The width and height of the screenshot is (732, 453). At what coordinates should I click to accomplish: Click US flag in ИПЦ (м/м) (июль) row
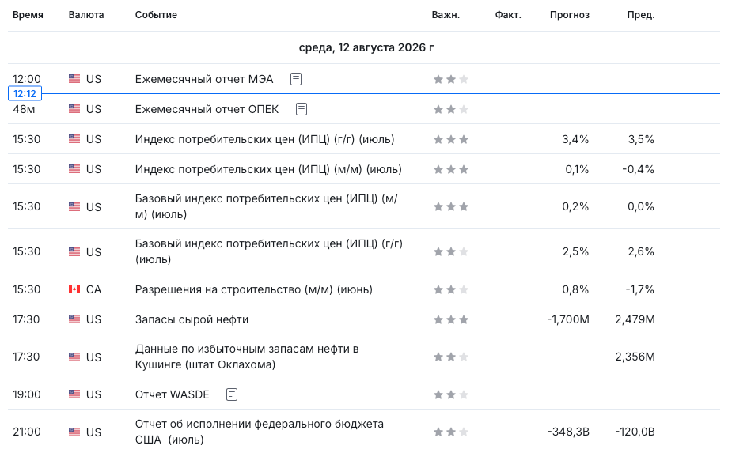(x=74, y=169)
